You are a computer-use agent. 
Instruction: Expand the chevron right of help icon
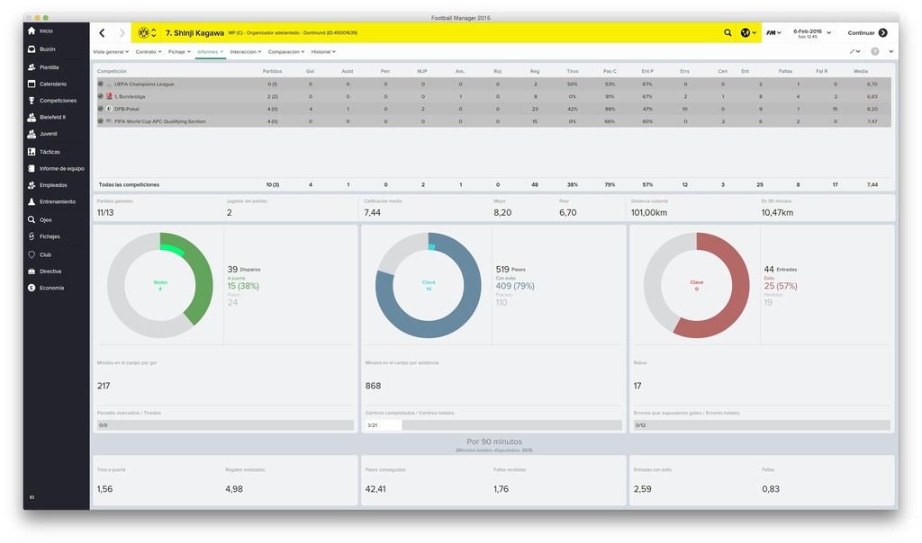click(890, 51)
